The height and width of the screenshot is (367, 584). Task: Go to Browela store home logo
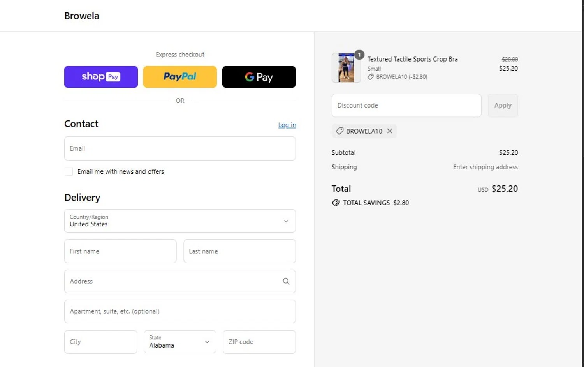[82, 16]
